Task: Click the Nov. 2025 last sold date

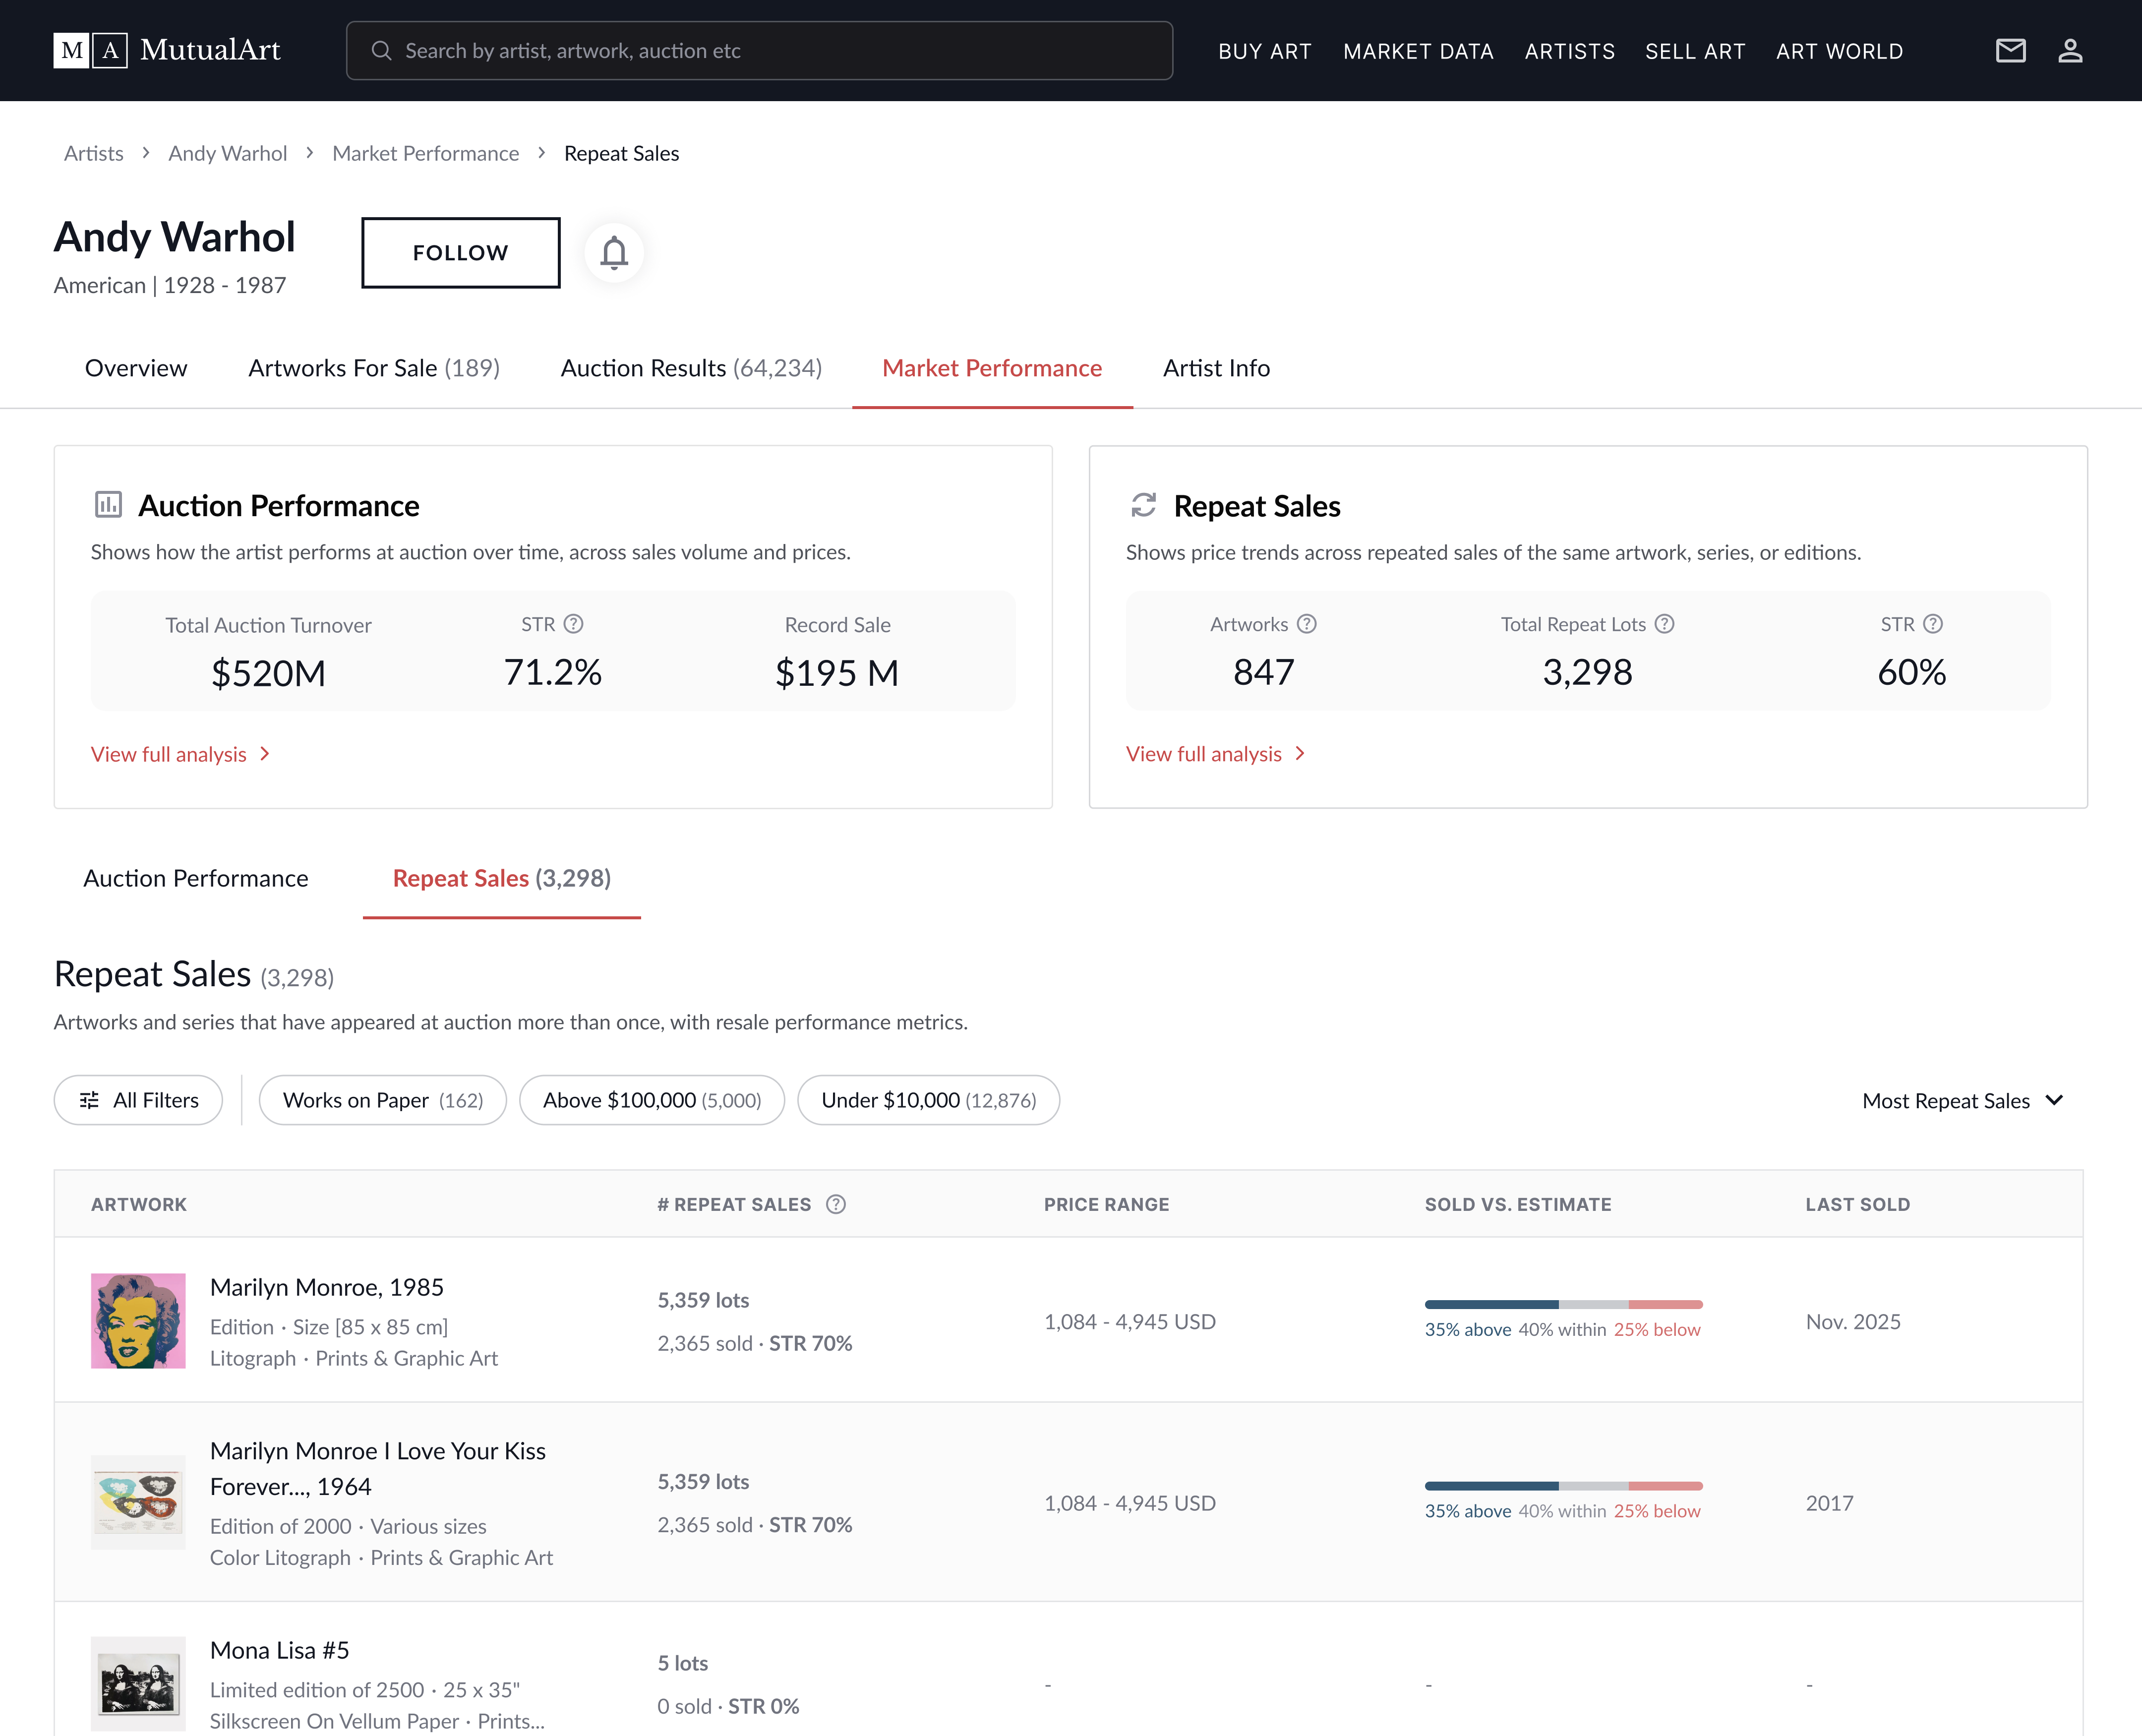Action: 1853,1322
